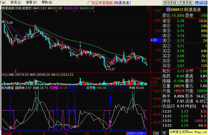The height and width of the screenshot is (135, 208).
Task: Click the 2008/12/29/一 date label
Action: pyautogui.click(x=136, y=133)
